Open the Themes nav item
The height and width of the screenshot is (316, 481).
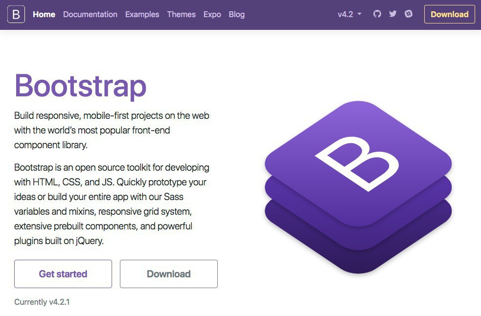[182, 14]
